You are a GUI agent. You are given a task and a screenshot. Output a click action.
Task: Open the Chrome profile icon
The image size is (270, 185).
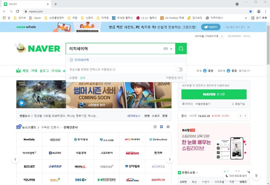coord(259,11)
